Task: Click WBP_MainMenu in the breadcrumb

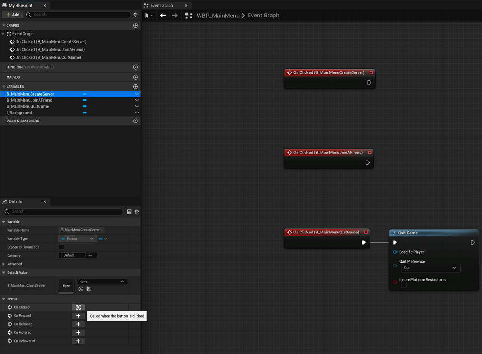Action: click(218, 16)
